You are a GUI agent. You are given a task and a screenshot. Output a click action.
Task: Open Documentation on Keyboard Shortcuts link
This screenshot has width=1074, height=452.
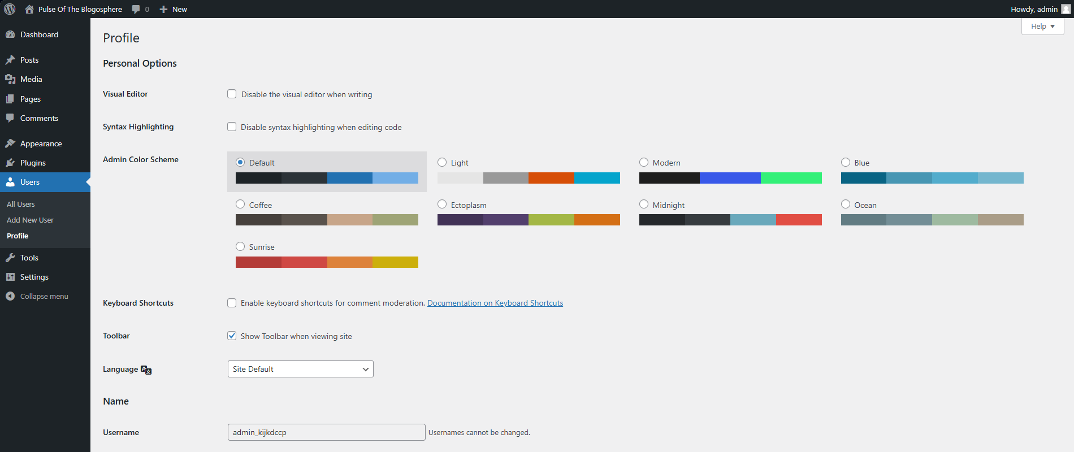[495, 303]
